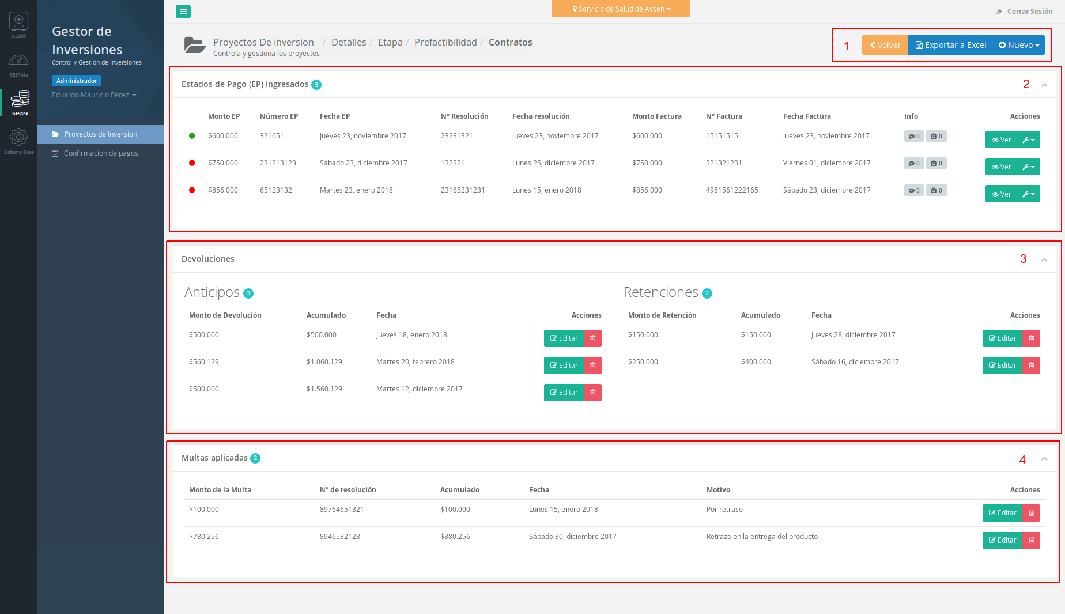The height and width of the screenshot is (614, 1065).
Task: Delete the $150.000 retención via trash icon
Action: pos(1031,338)
